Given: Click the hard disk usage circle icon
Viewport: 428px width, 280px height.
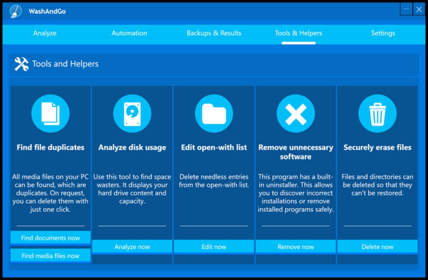Looking at the screenshot, I should coord(132,113).
